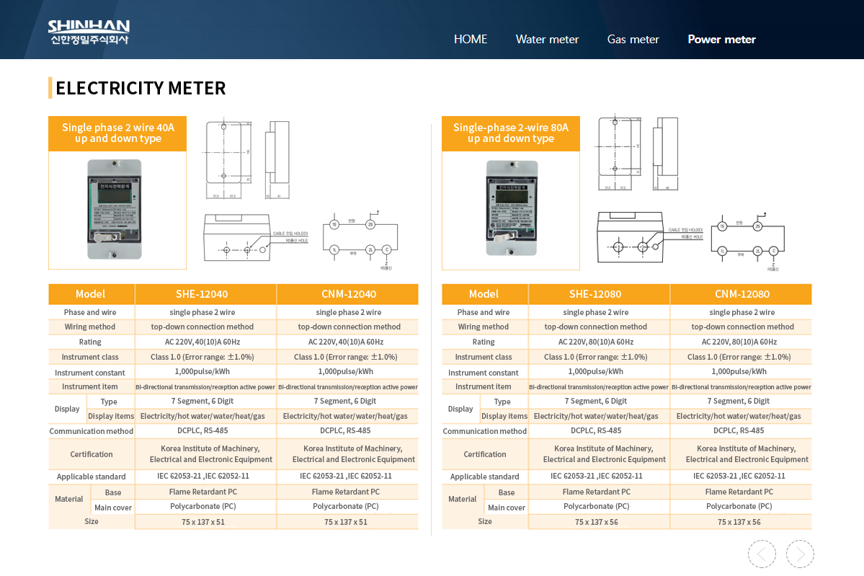This screenshot has height=576, width=864.
Task: Open the Water meter menu
Action: pos(547,39)
